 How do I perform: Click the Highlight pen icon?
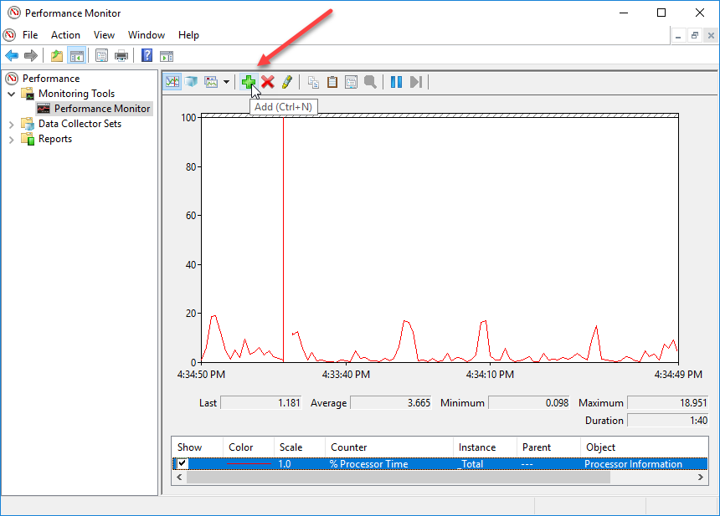coord(286,82)
